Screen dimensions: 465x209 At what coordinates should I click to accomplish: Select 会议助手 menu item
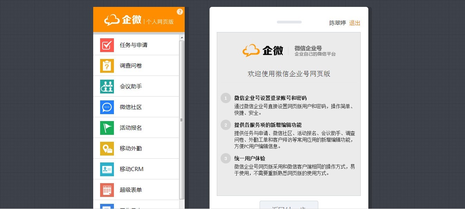[x=136, y=86]
